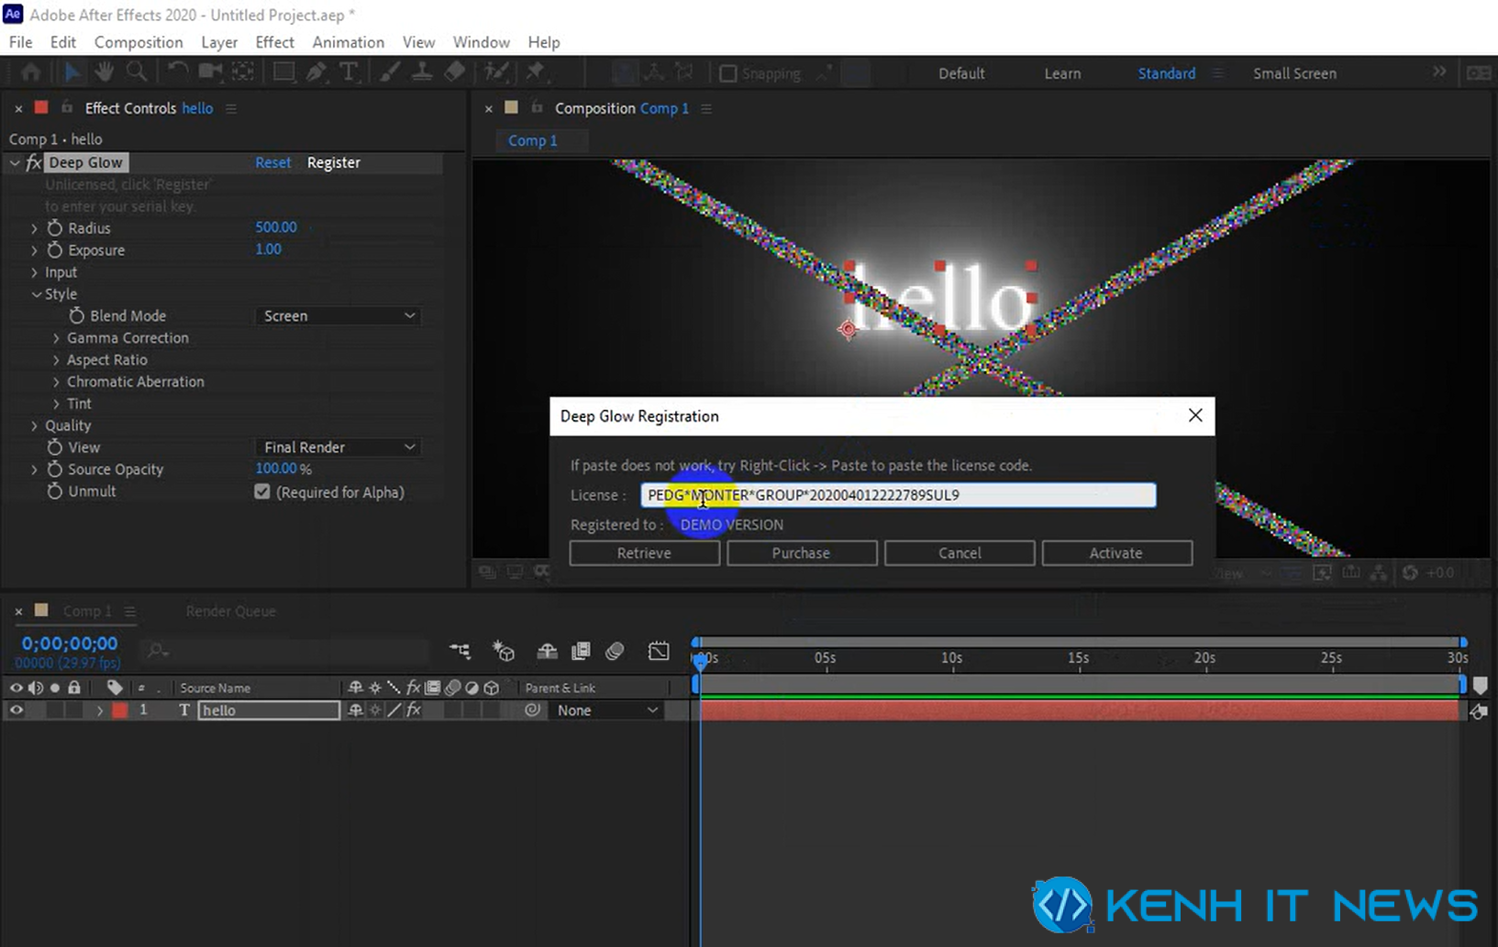Toggle the Frame Blending timeline icon
Image resolution: width=1498 pixels, height=947 pixels.
[581, 651]
